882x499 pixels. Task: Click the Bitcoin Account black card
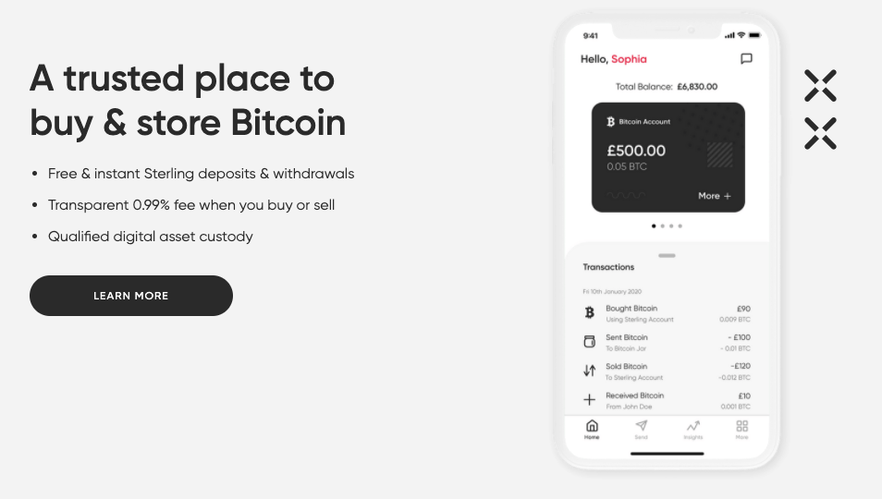(668, 157)
